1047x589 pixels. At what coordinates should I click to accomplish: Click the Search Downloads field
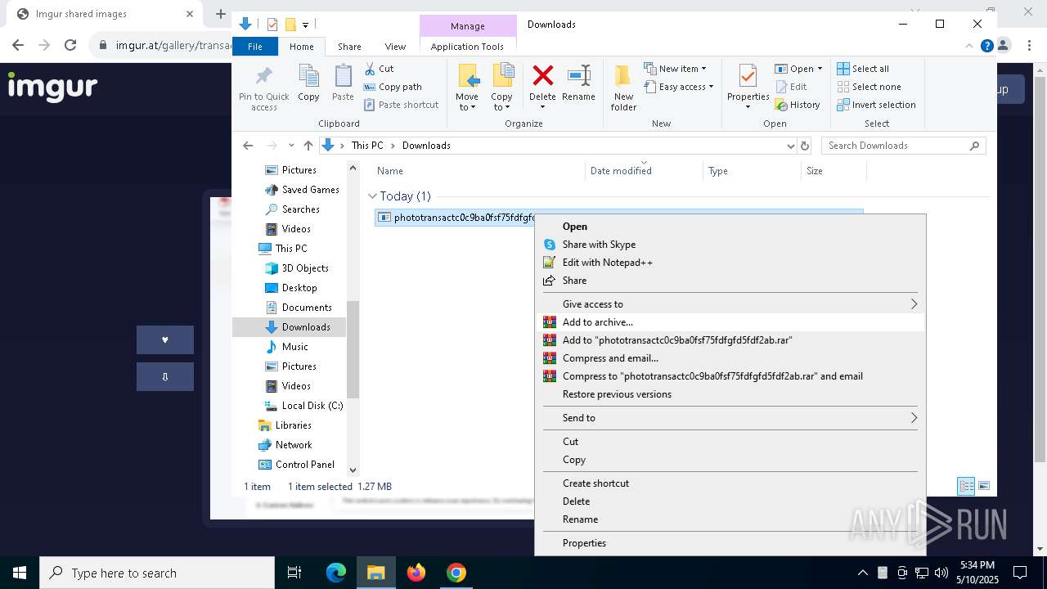904,146
